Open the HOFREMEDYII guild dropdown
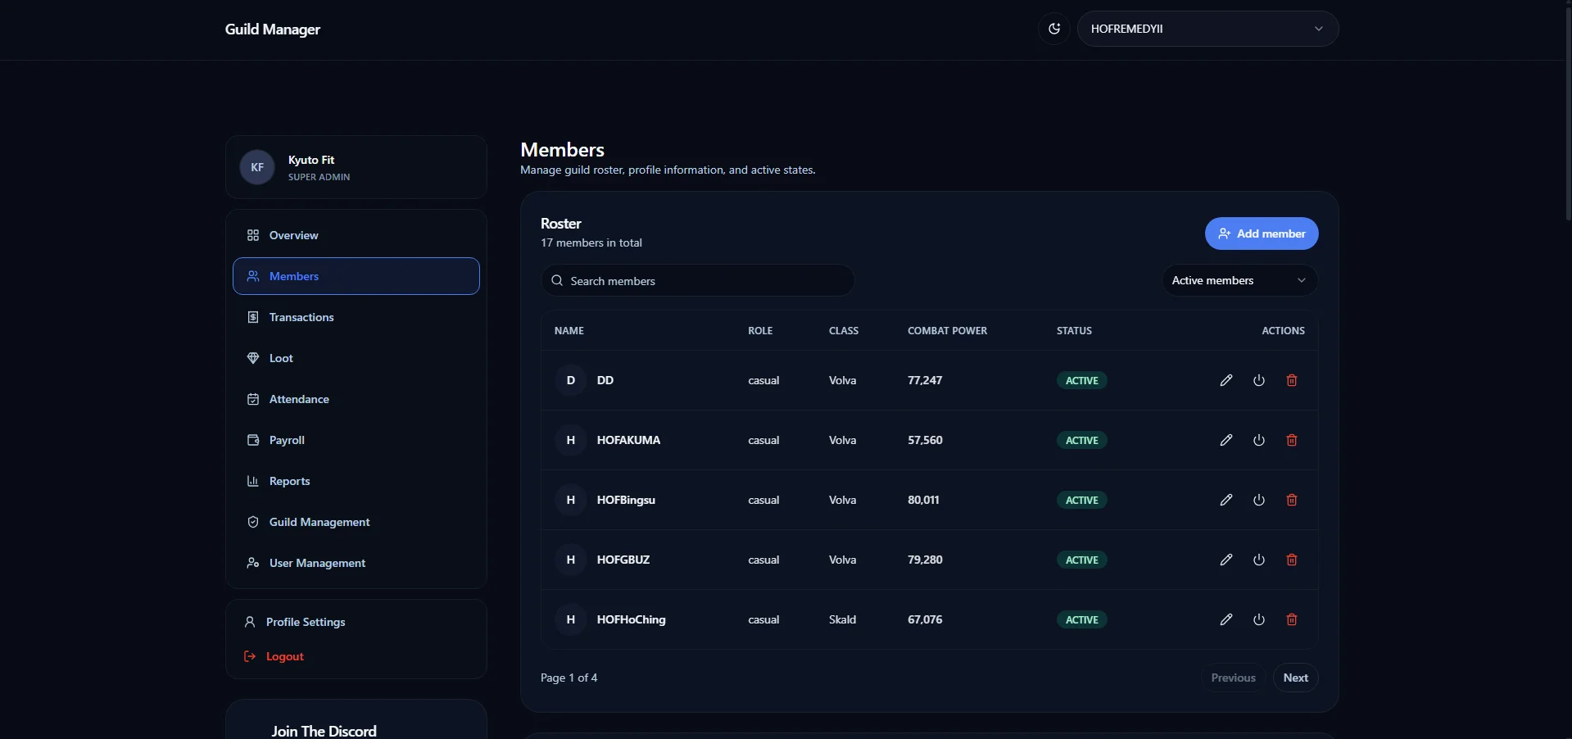Screen dimensions: 1572x739 point(1207,29)
